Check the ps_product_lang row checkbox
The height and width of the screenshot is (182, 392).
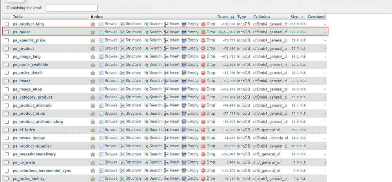coord(7,24)
